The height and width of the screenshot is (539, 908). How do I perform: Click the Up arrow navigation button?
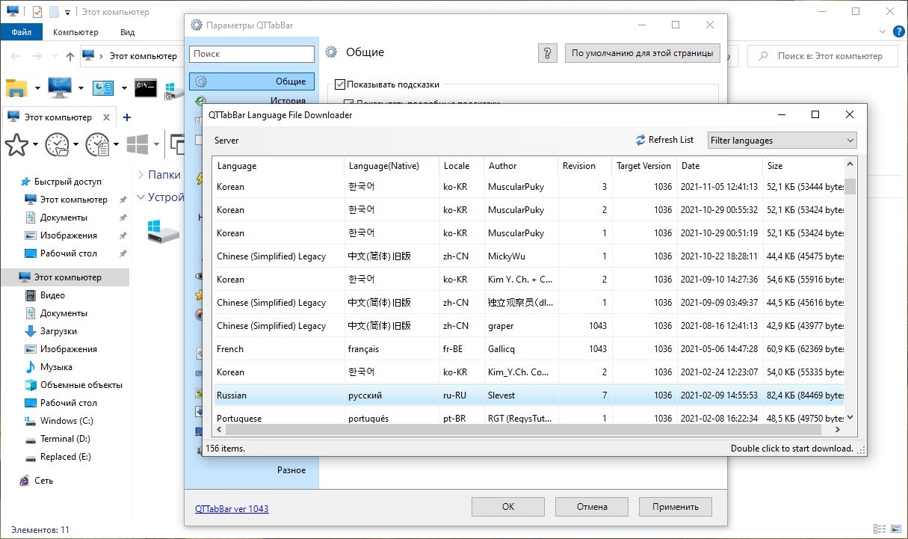[70, 56]
